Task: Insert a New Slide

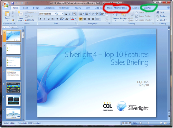Action: (21, 16)
